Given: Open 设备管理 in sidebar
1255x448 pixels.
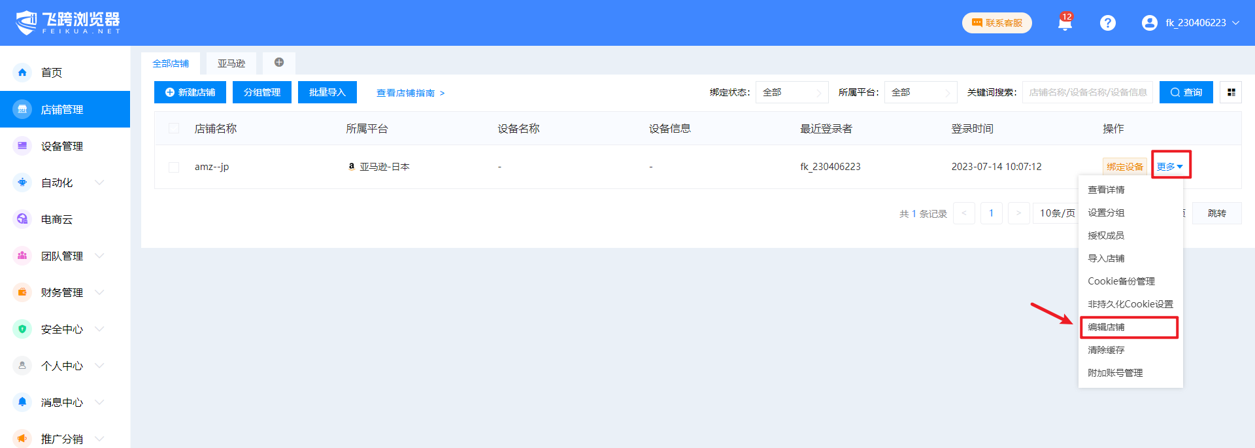Looking at the screenshot, I should point(61,146).
